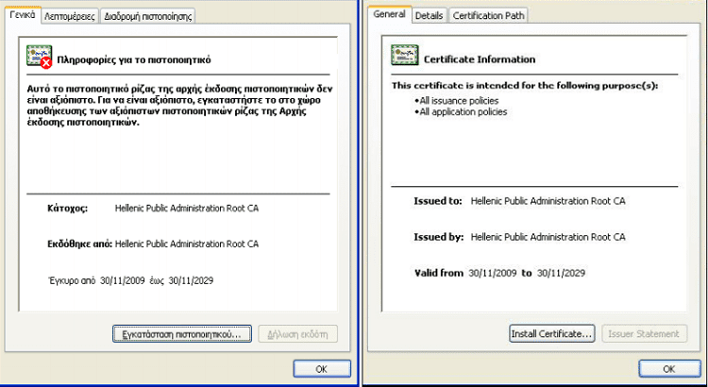Click Install Certificate button
The image size is (708, 387).
point(551,334)
